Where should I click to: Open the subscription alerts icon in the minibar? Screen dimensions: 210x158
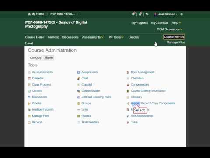(147, 14)
